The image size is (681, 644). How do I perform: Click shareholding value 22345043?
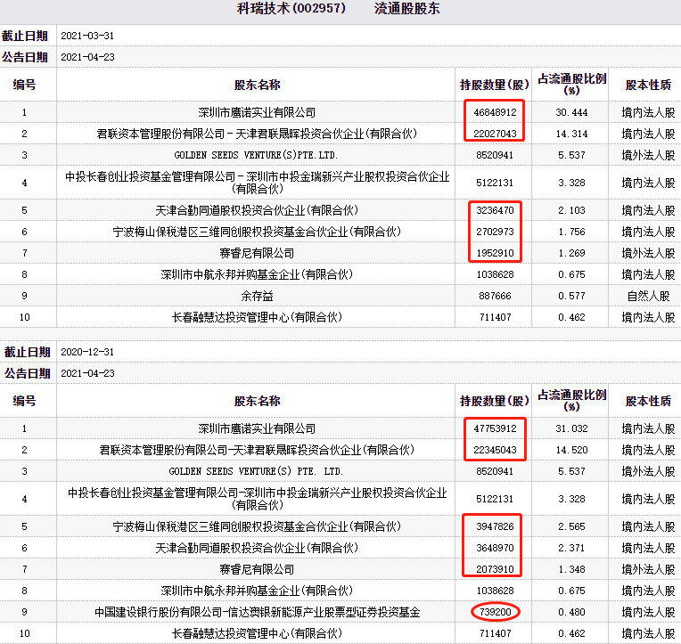(495, 450)
